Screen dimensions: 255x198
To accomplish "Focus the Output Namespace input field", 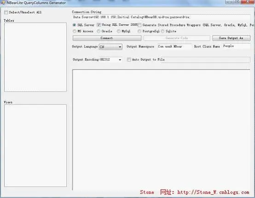I will click(174, 46).
